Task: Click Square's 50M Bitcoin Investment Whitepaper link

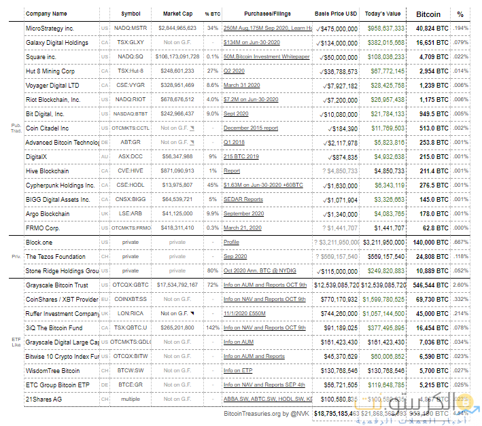Action: (266, 57)
